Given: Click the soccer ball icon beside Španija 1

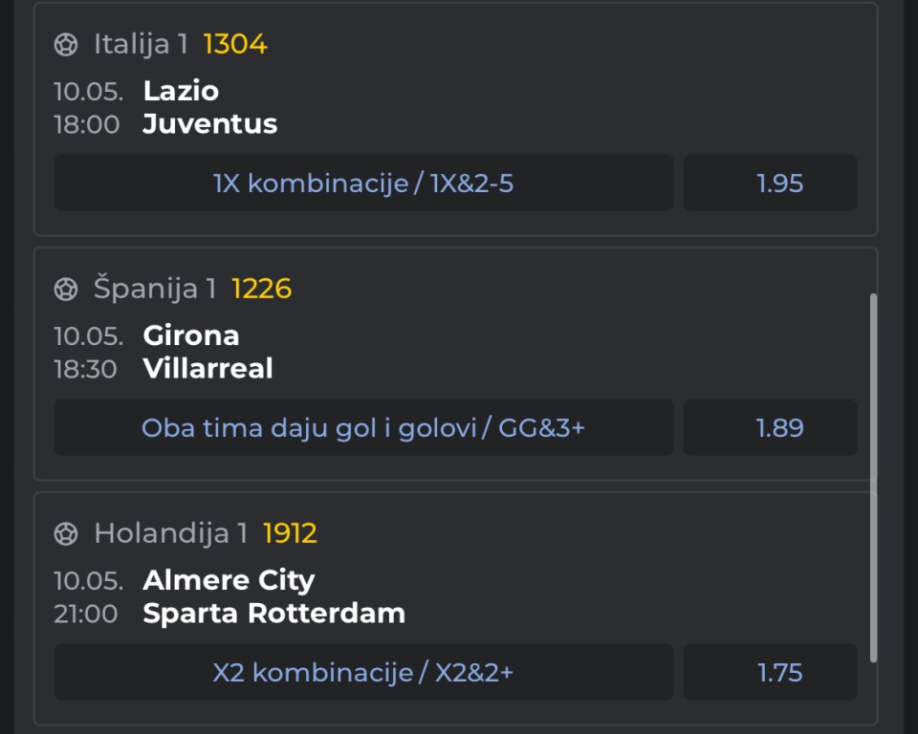Looking at the screenshot, I should 66,290.
